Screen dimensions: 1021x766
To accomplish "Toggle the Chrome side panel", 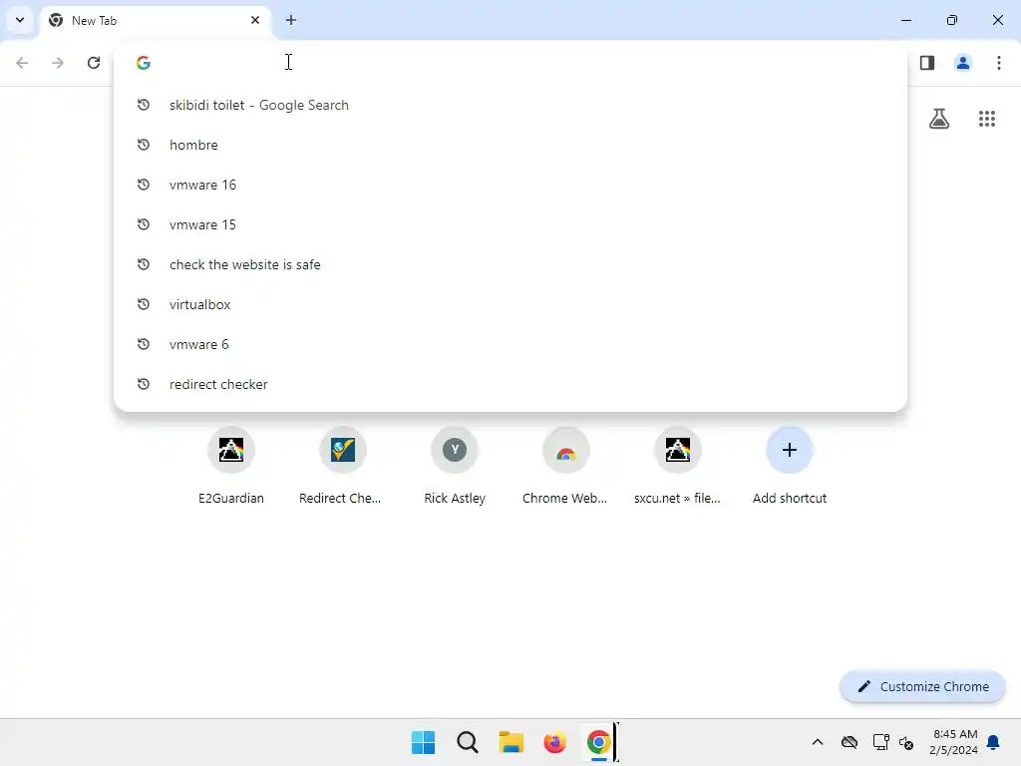I will coord(927,63).
